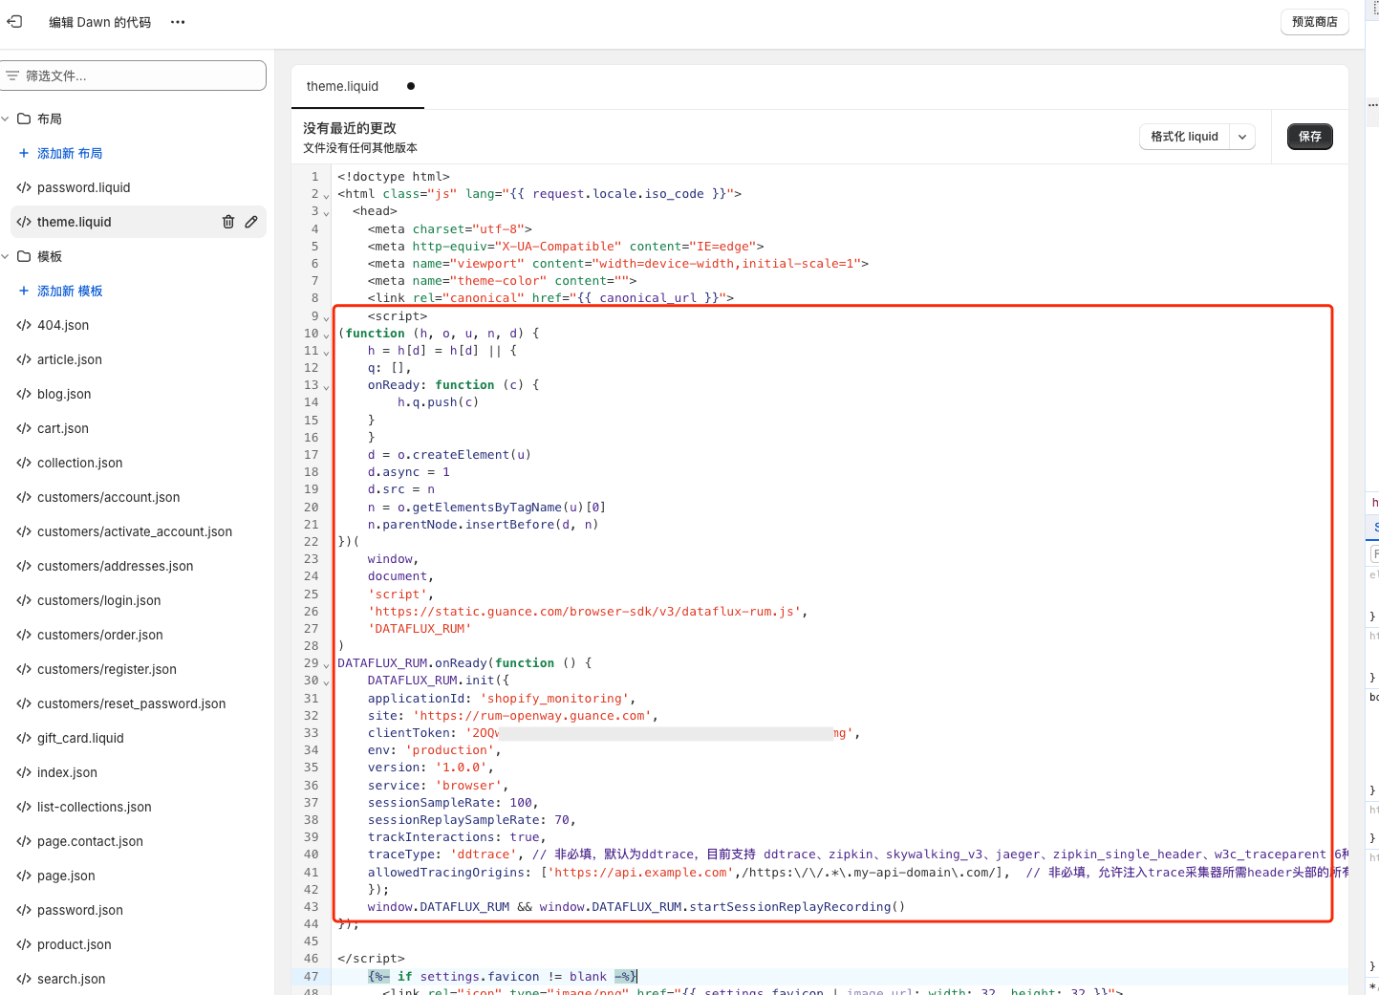Click the code icon next to 404.json
The image size is (1379, 995).
click(24, 325)
